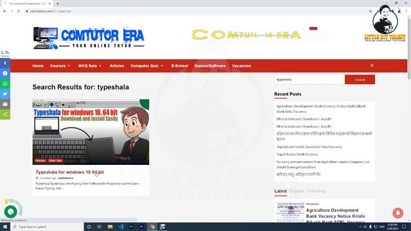The width and height of the screenshot is (411, 231).
Task: Launch Premiere Pro from taskbar
Action: click(x=141, y=227)
